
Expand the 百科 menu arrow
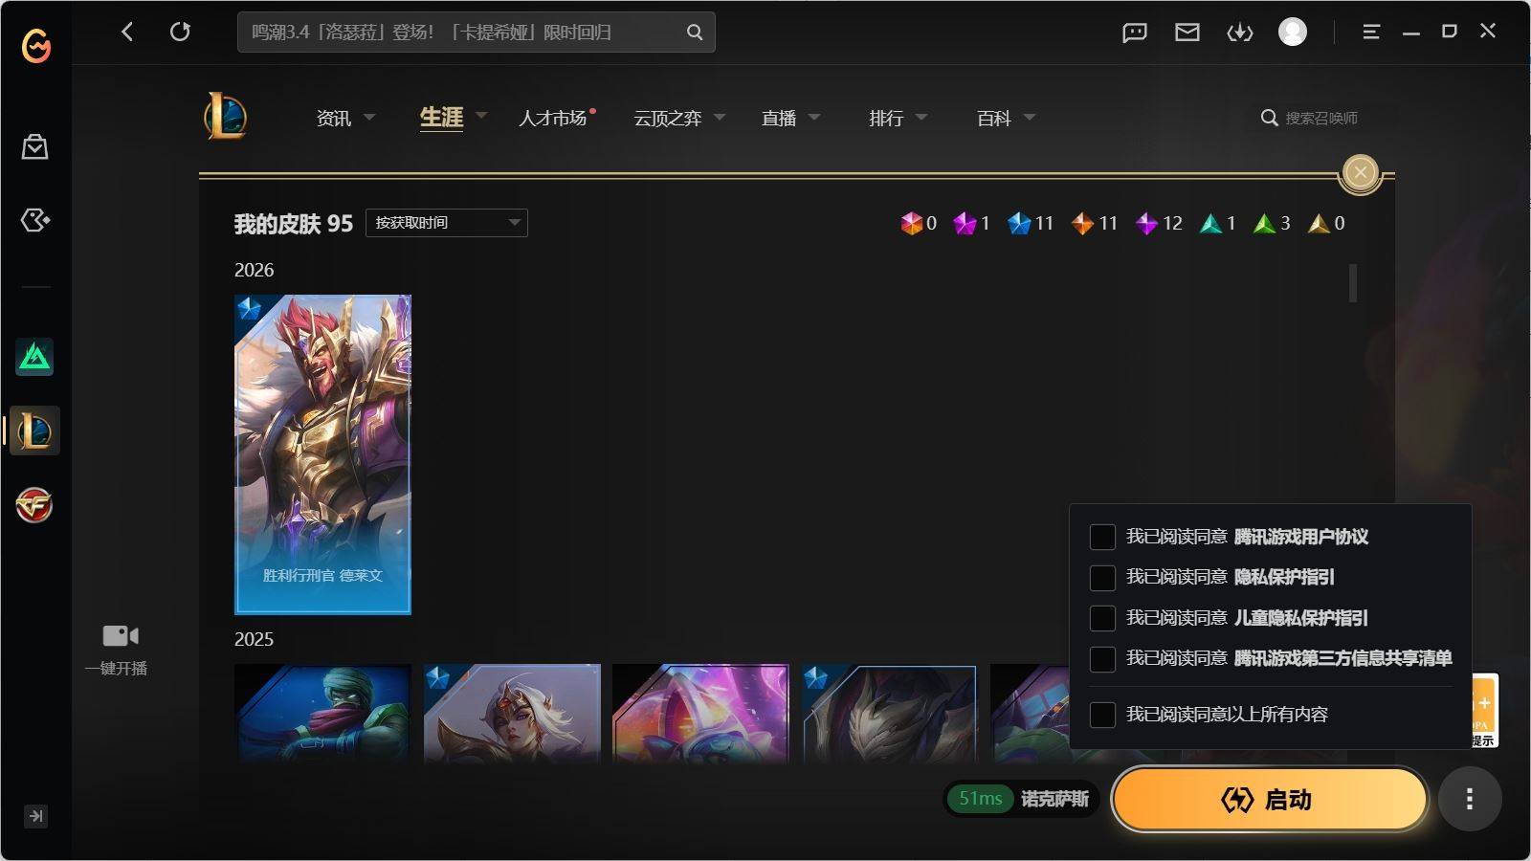pos(1030,117)
